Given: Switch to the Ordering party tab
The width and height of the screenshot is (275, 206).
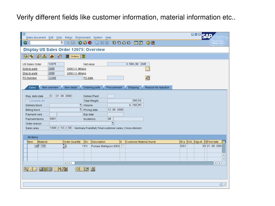Looking at the screenshot, I should [x=92, y=87].
